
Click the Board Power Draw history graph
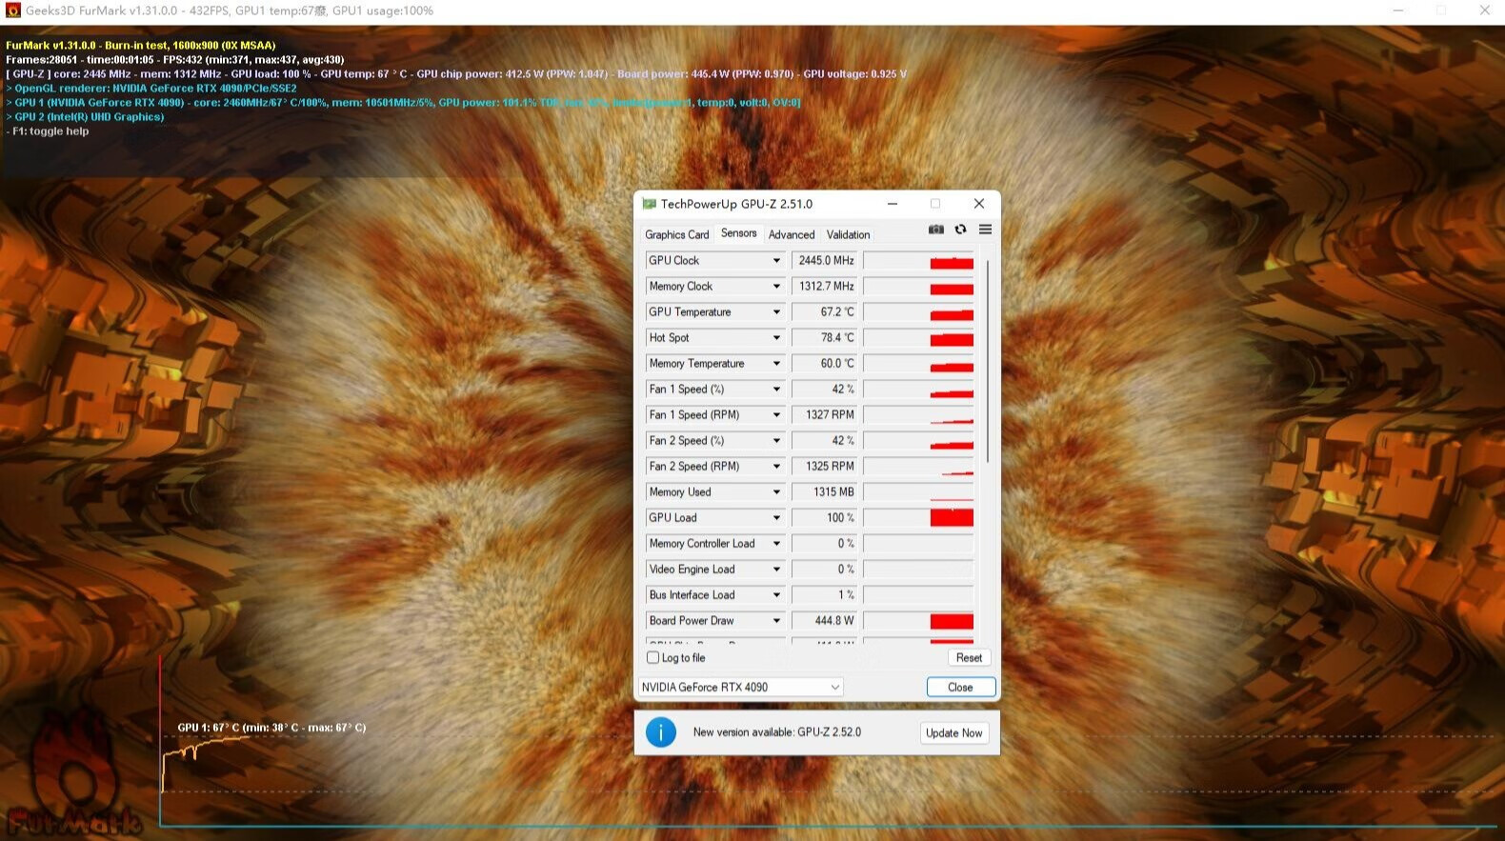918,620
